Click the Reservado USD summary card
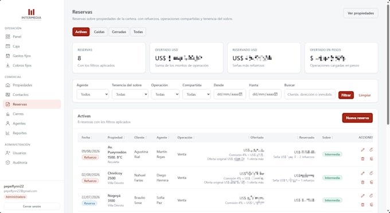 tap(264, 58)
